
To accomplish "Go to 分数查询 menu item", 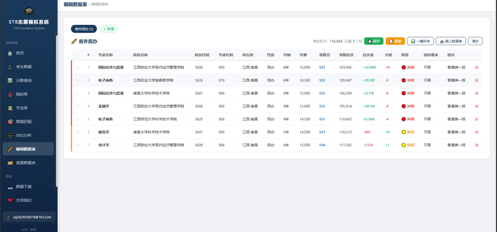I will tap(28, 81).
